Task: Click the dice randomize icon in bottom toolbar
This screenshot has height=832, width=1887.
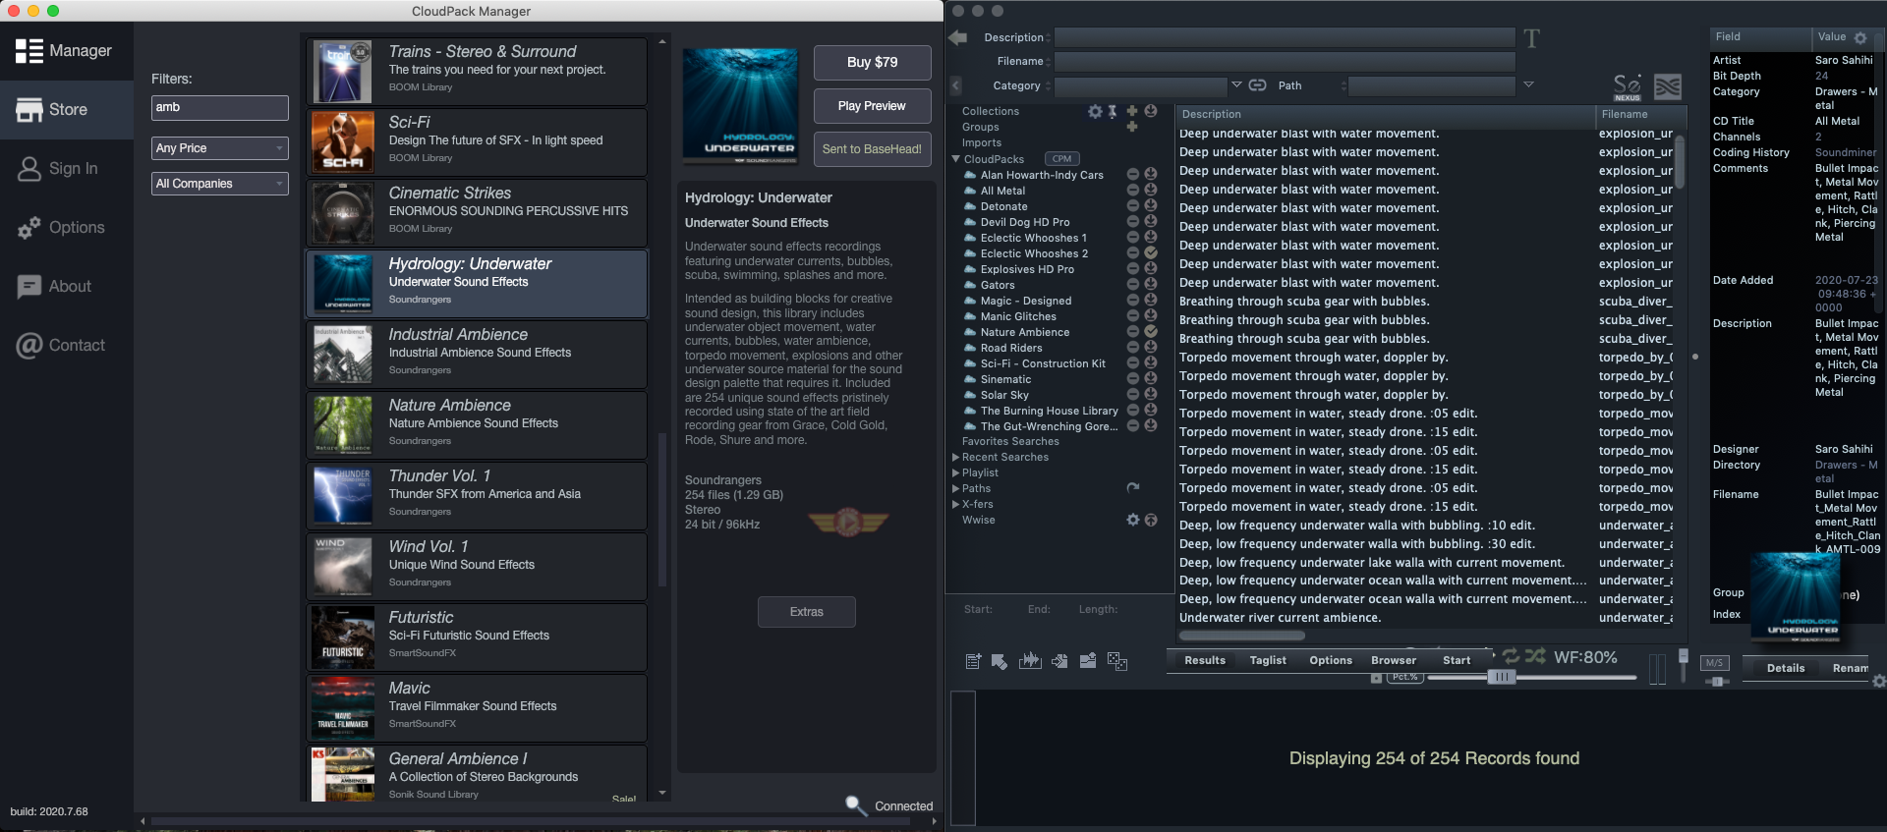Action: coord(1117,661)
